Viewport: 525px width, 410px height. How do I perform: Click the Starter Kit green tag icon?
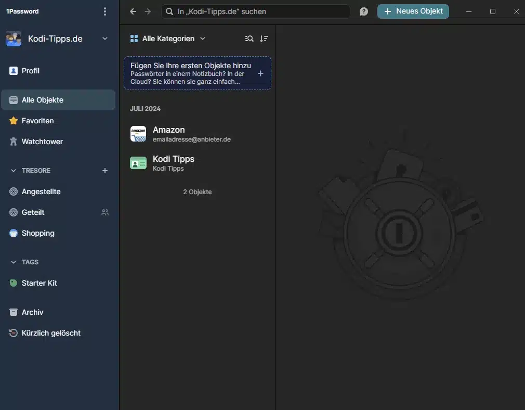[x=14, y=283]
